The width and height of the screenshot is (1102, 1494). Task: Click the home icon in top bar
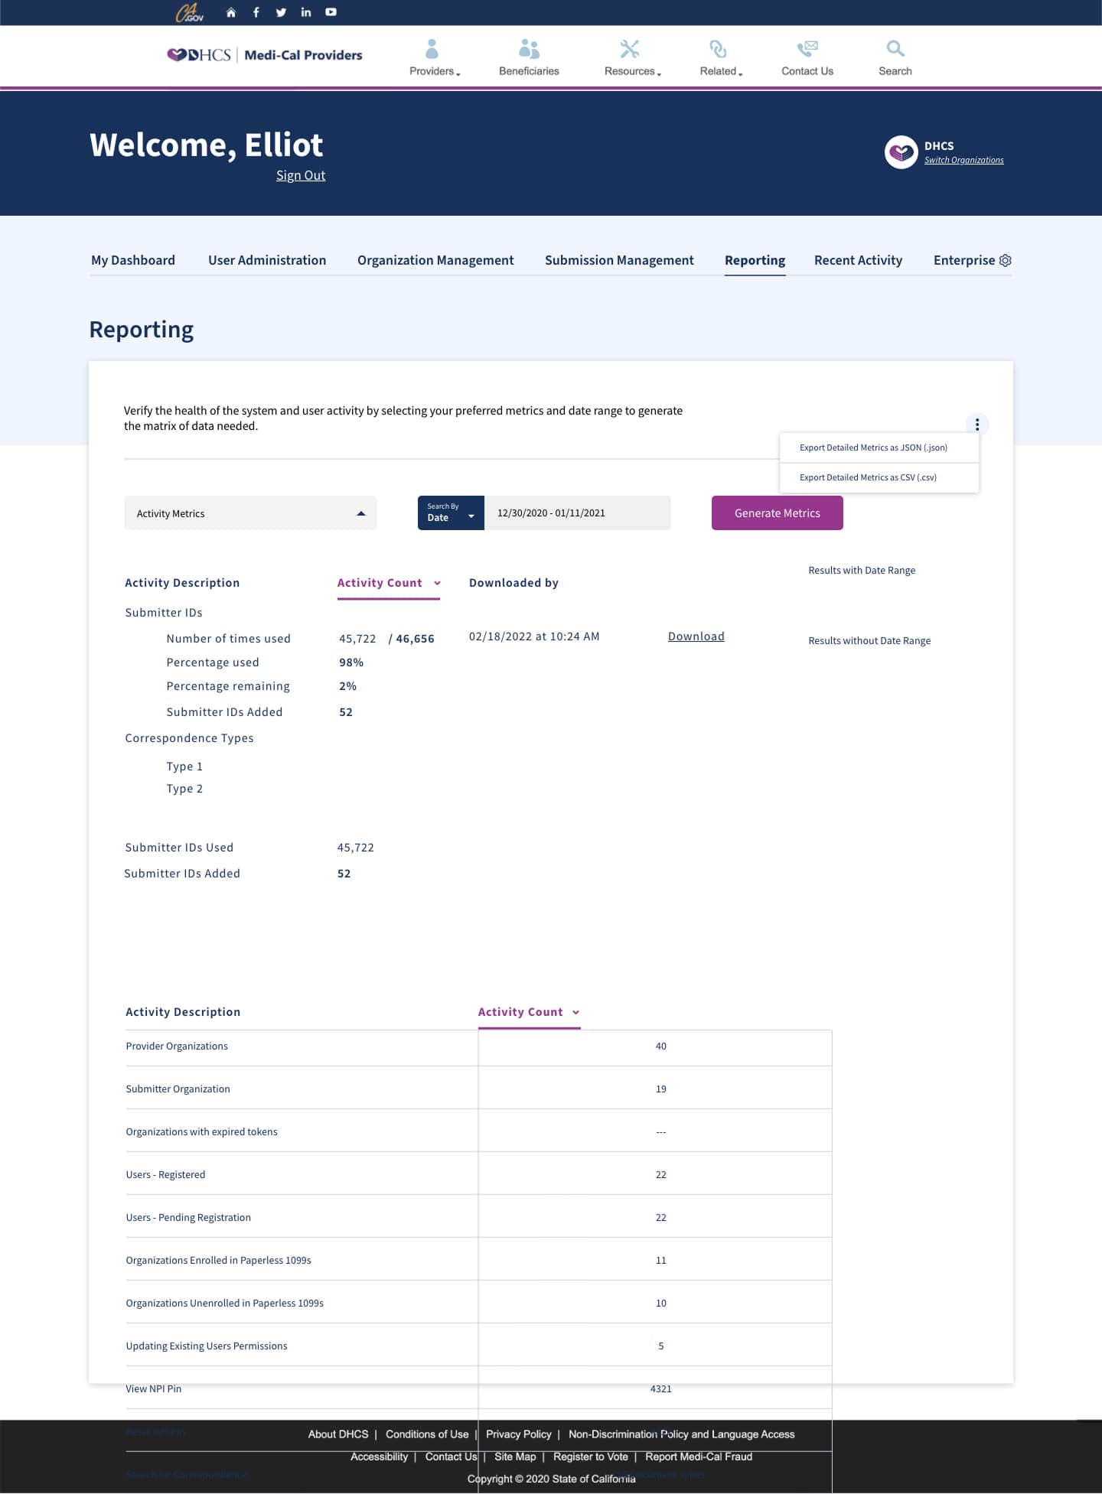click(x=231, y=12)
